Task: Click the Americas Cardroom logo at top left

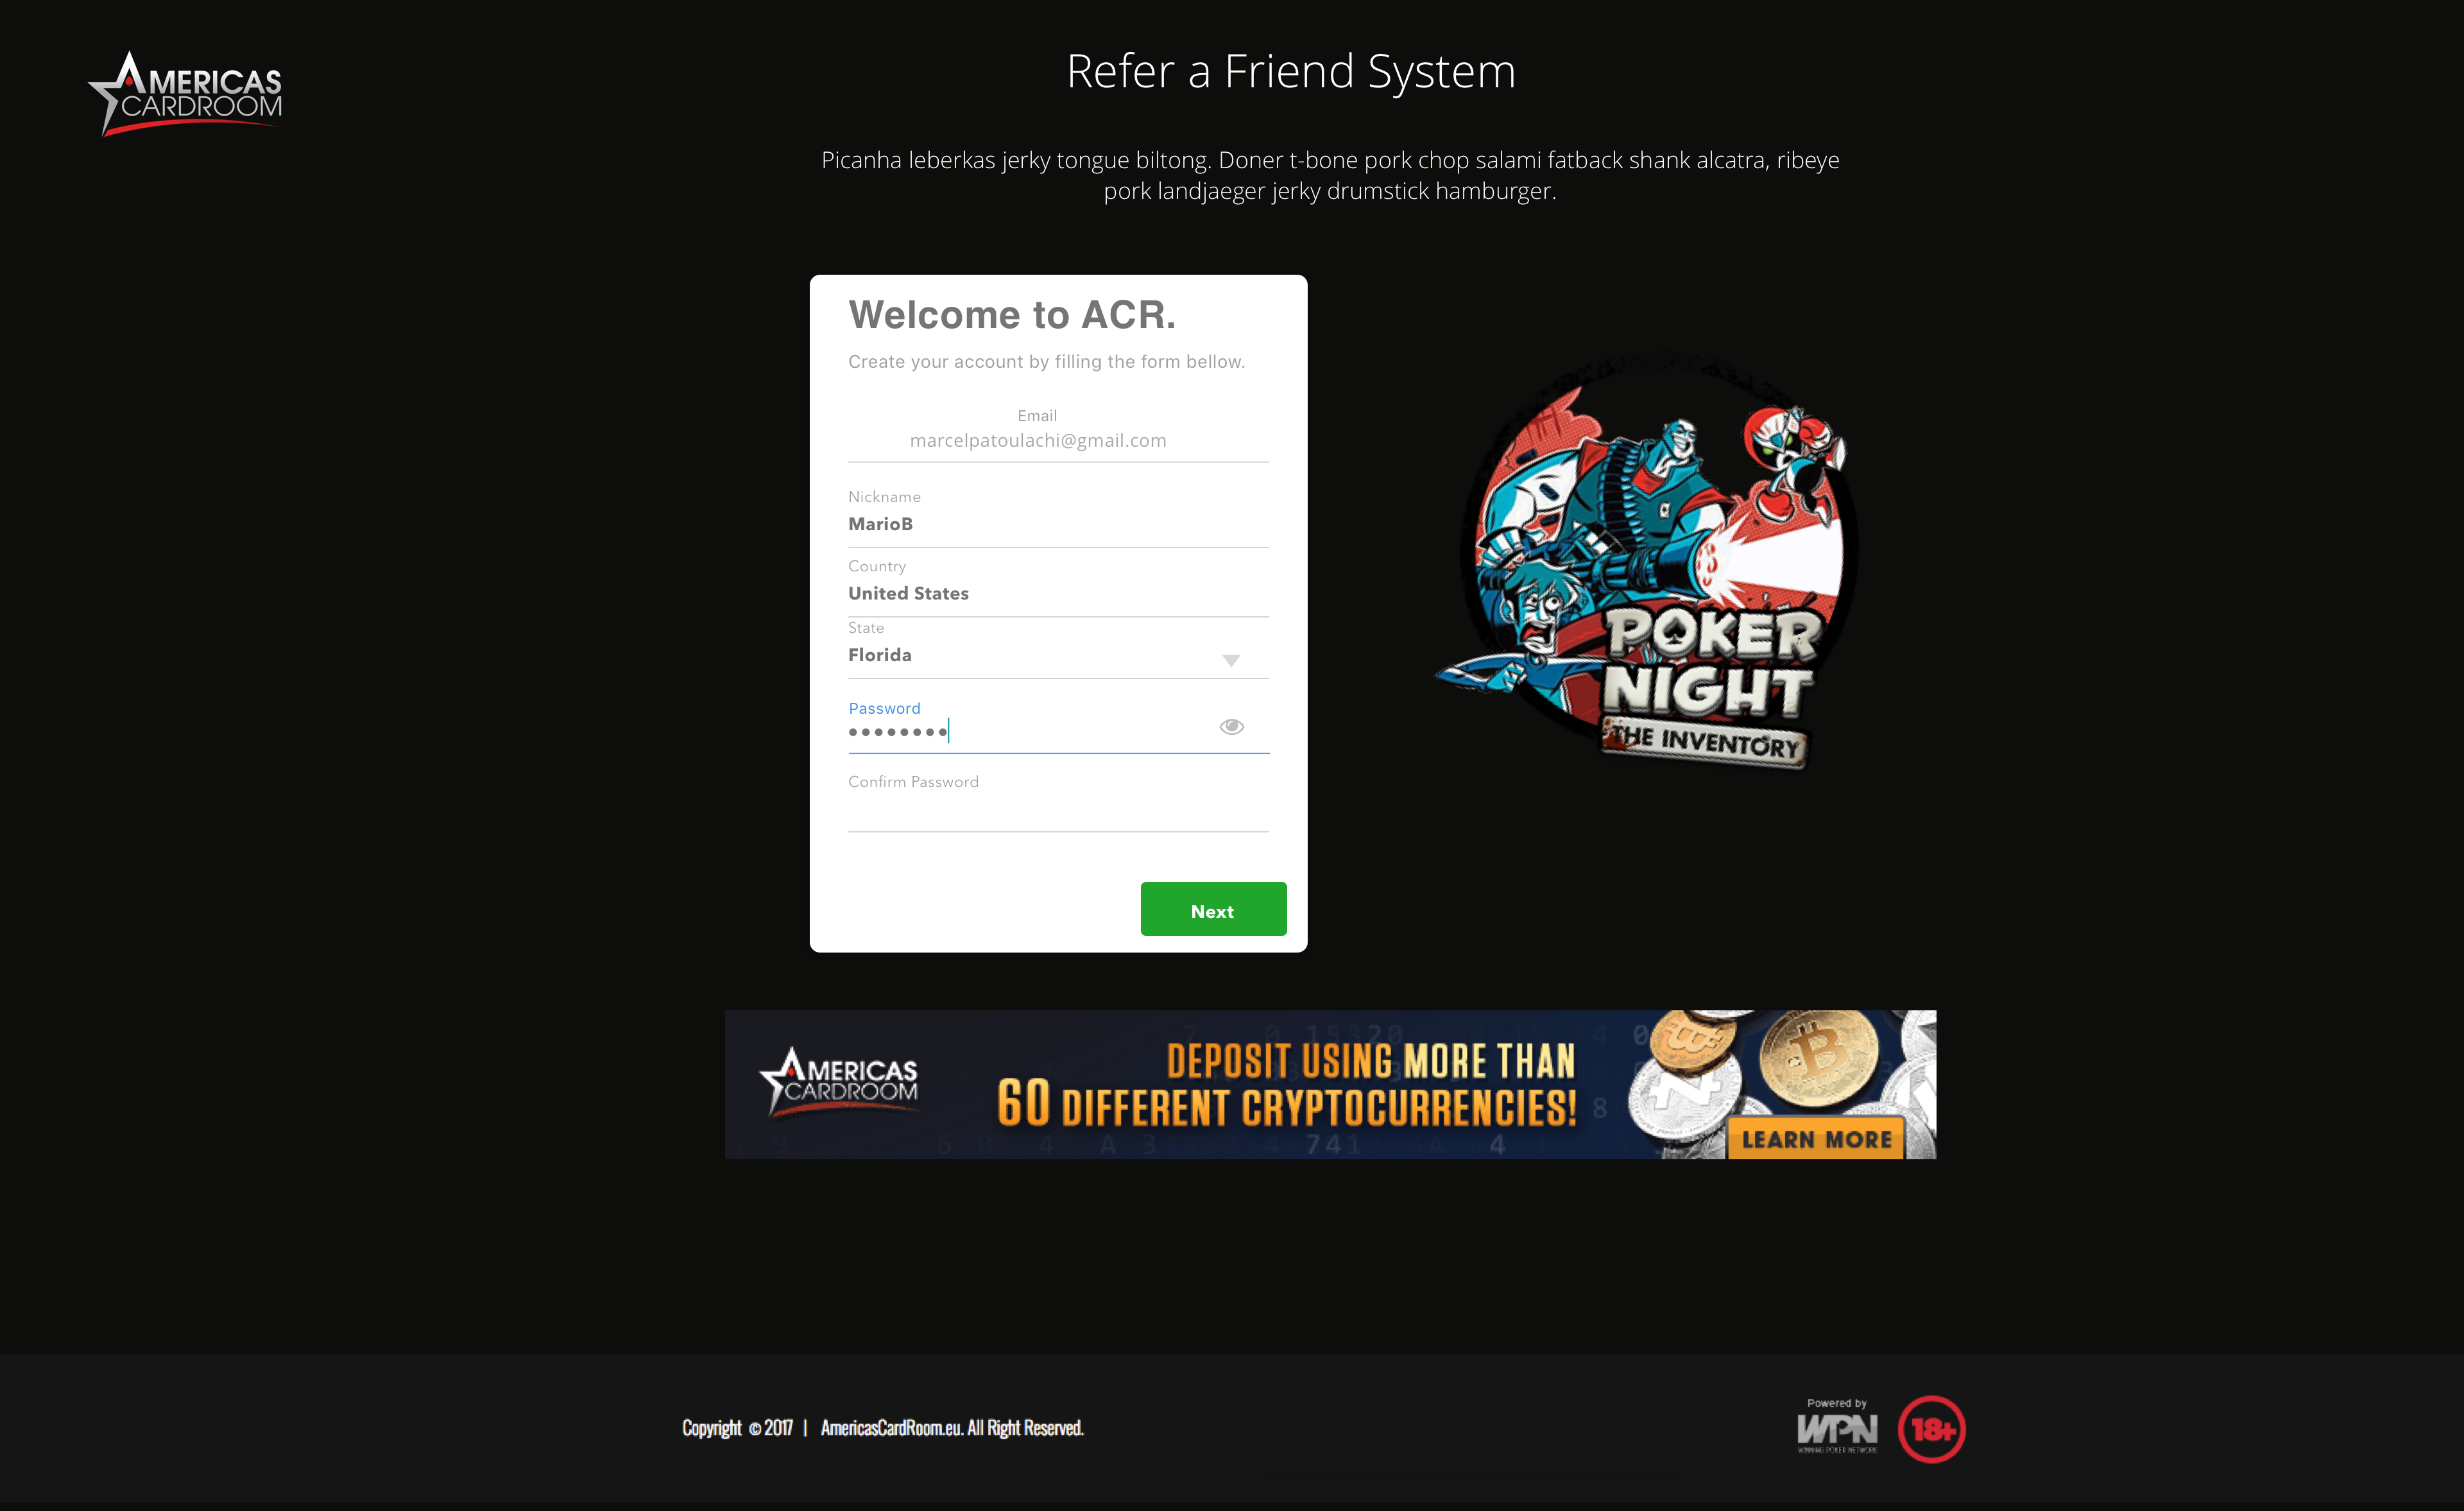Action: pos(186,93)
